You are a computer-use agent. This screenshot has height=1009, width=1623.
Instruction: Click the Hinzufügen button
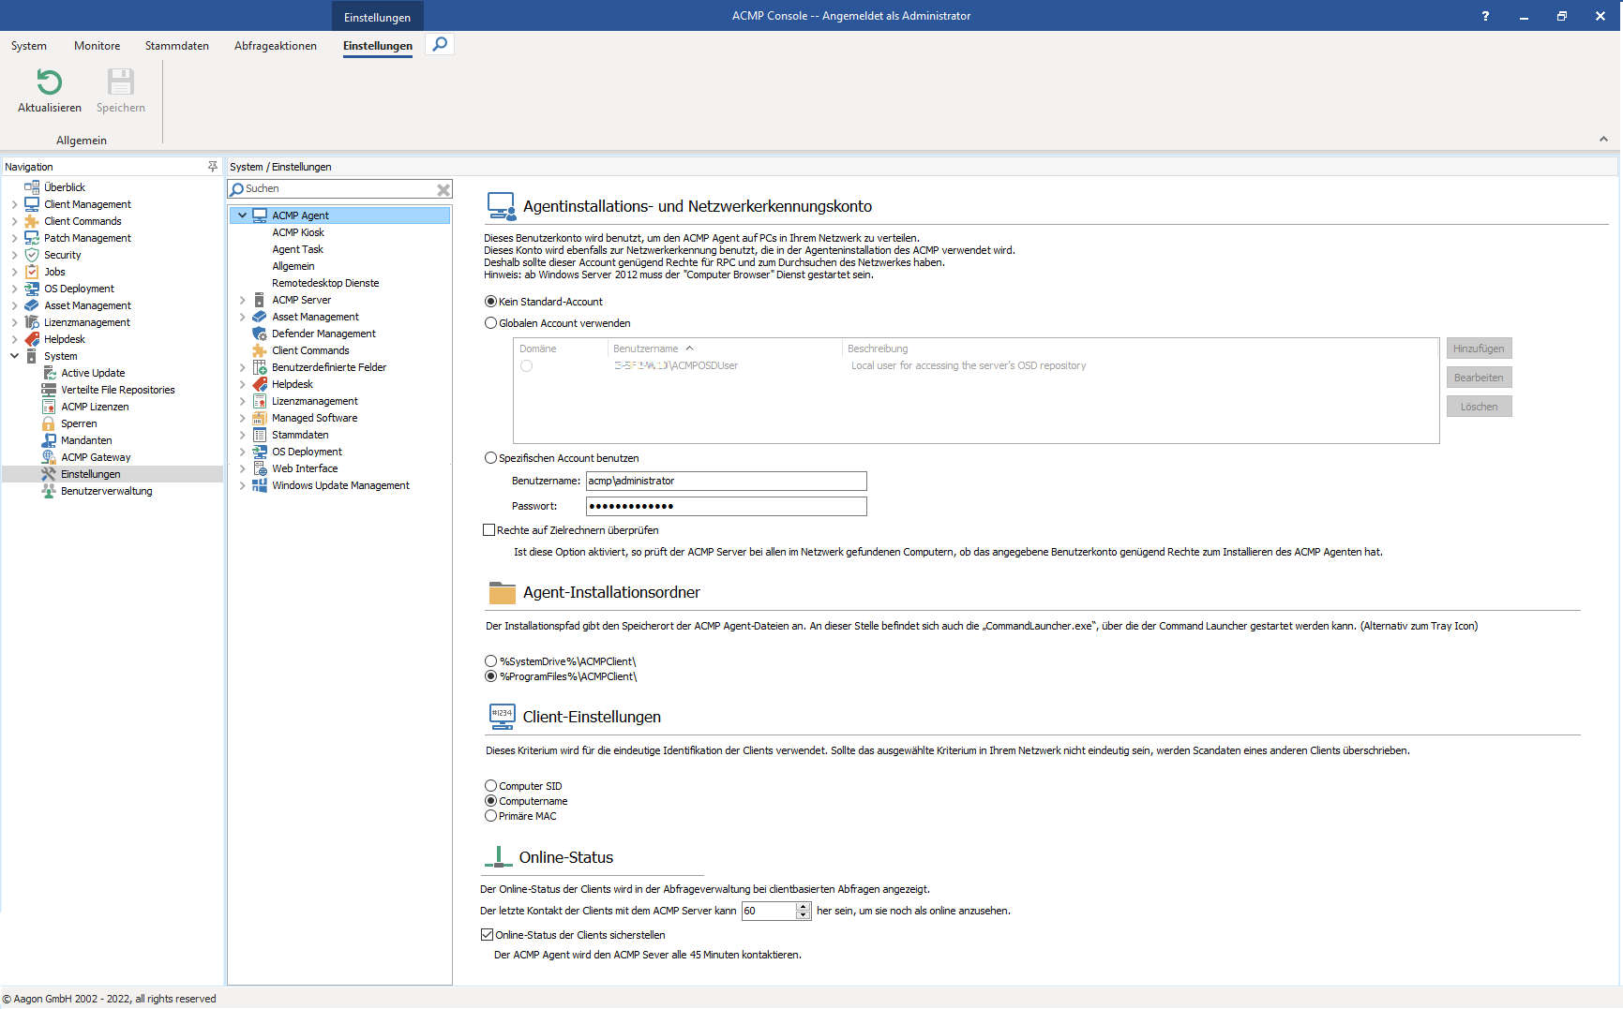1479,349
